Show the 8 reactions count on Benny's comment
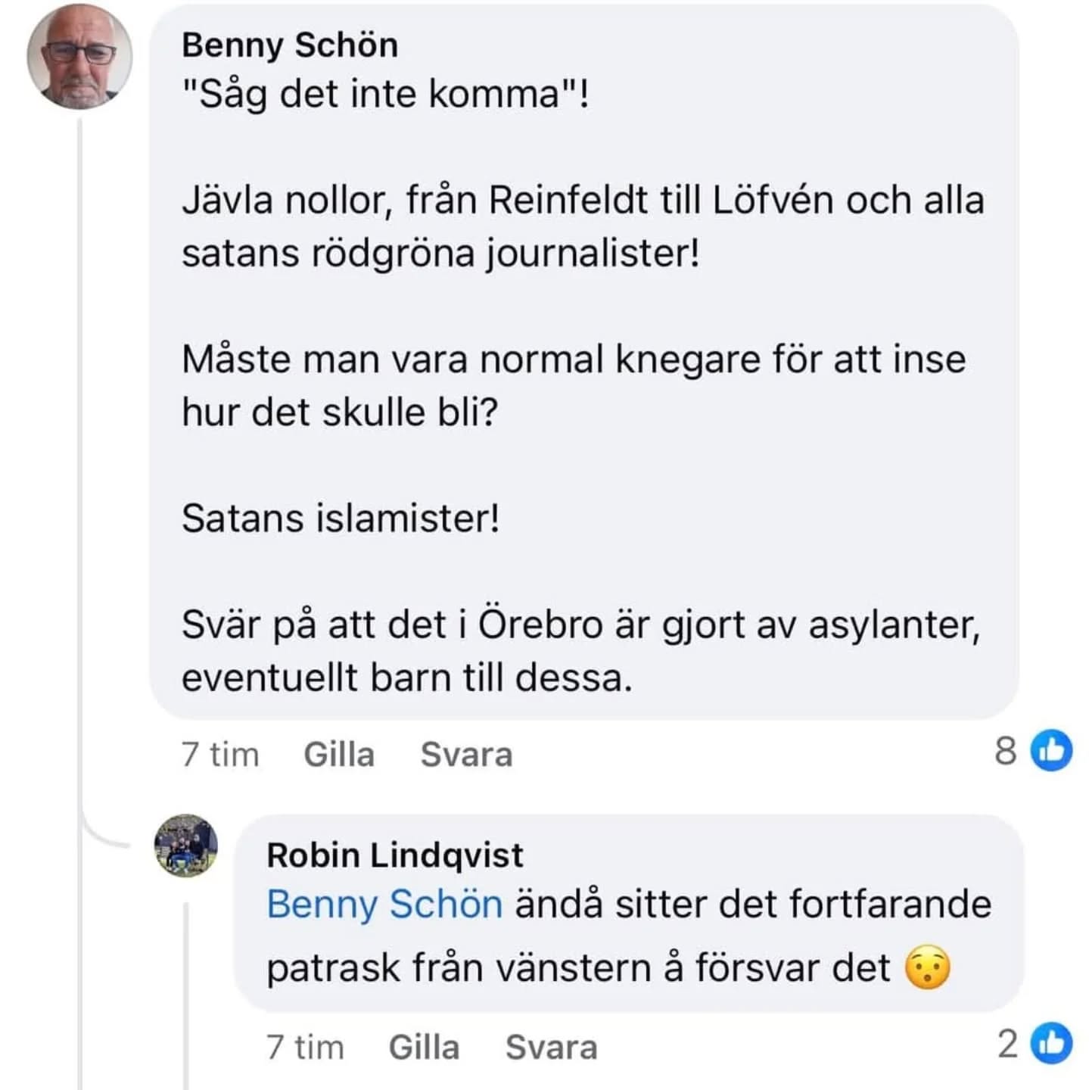1089x1090 pixels. pyautogui.click(x=1006, y=751)
